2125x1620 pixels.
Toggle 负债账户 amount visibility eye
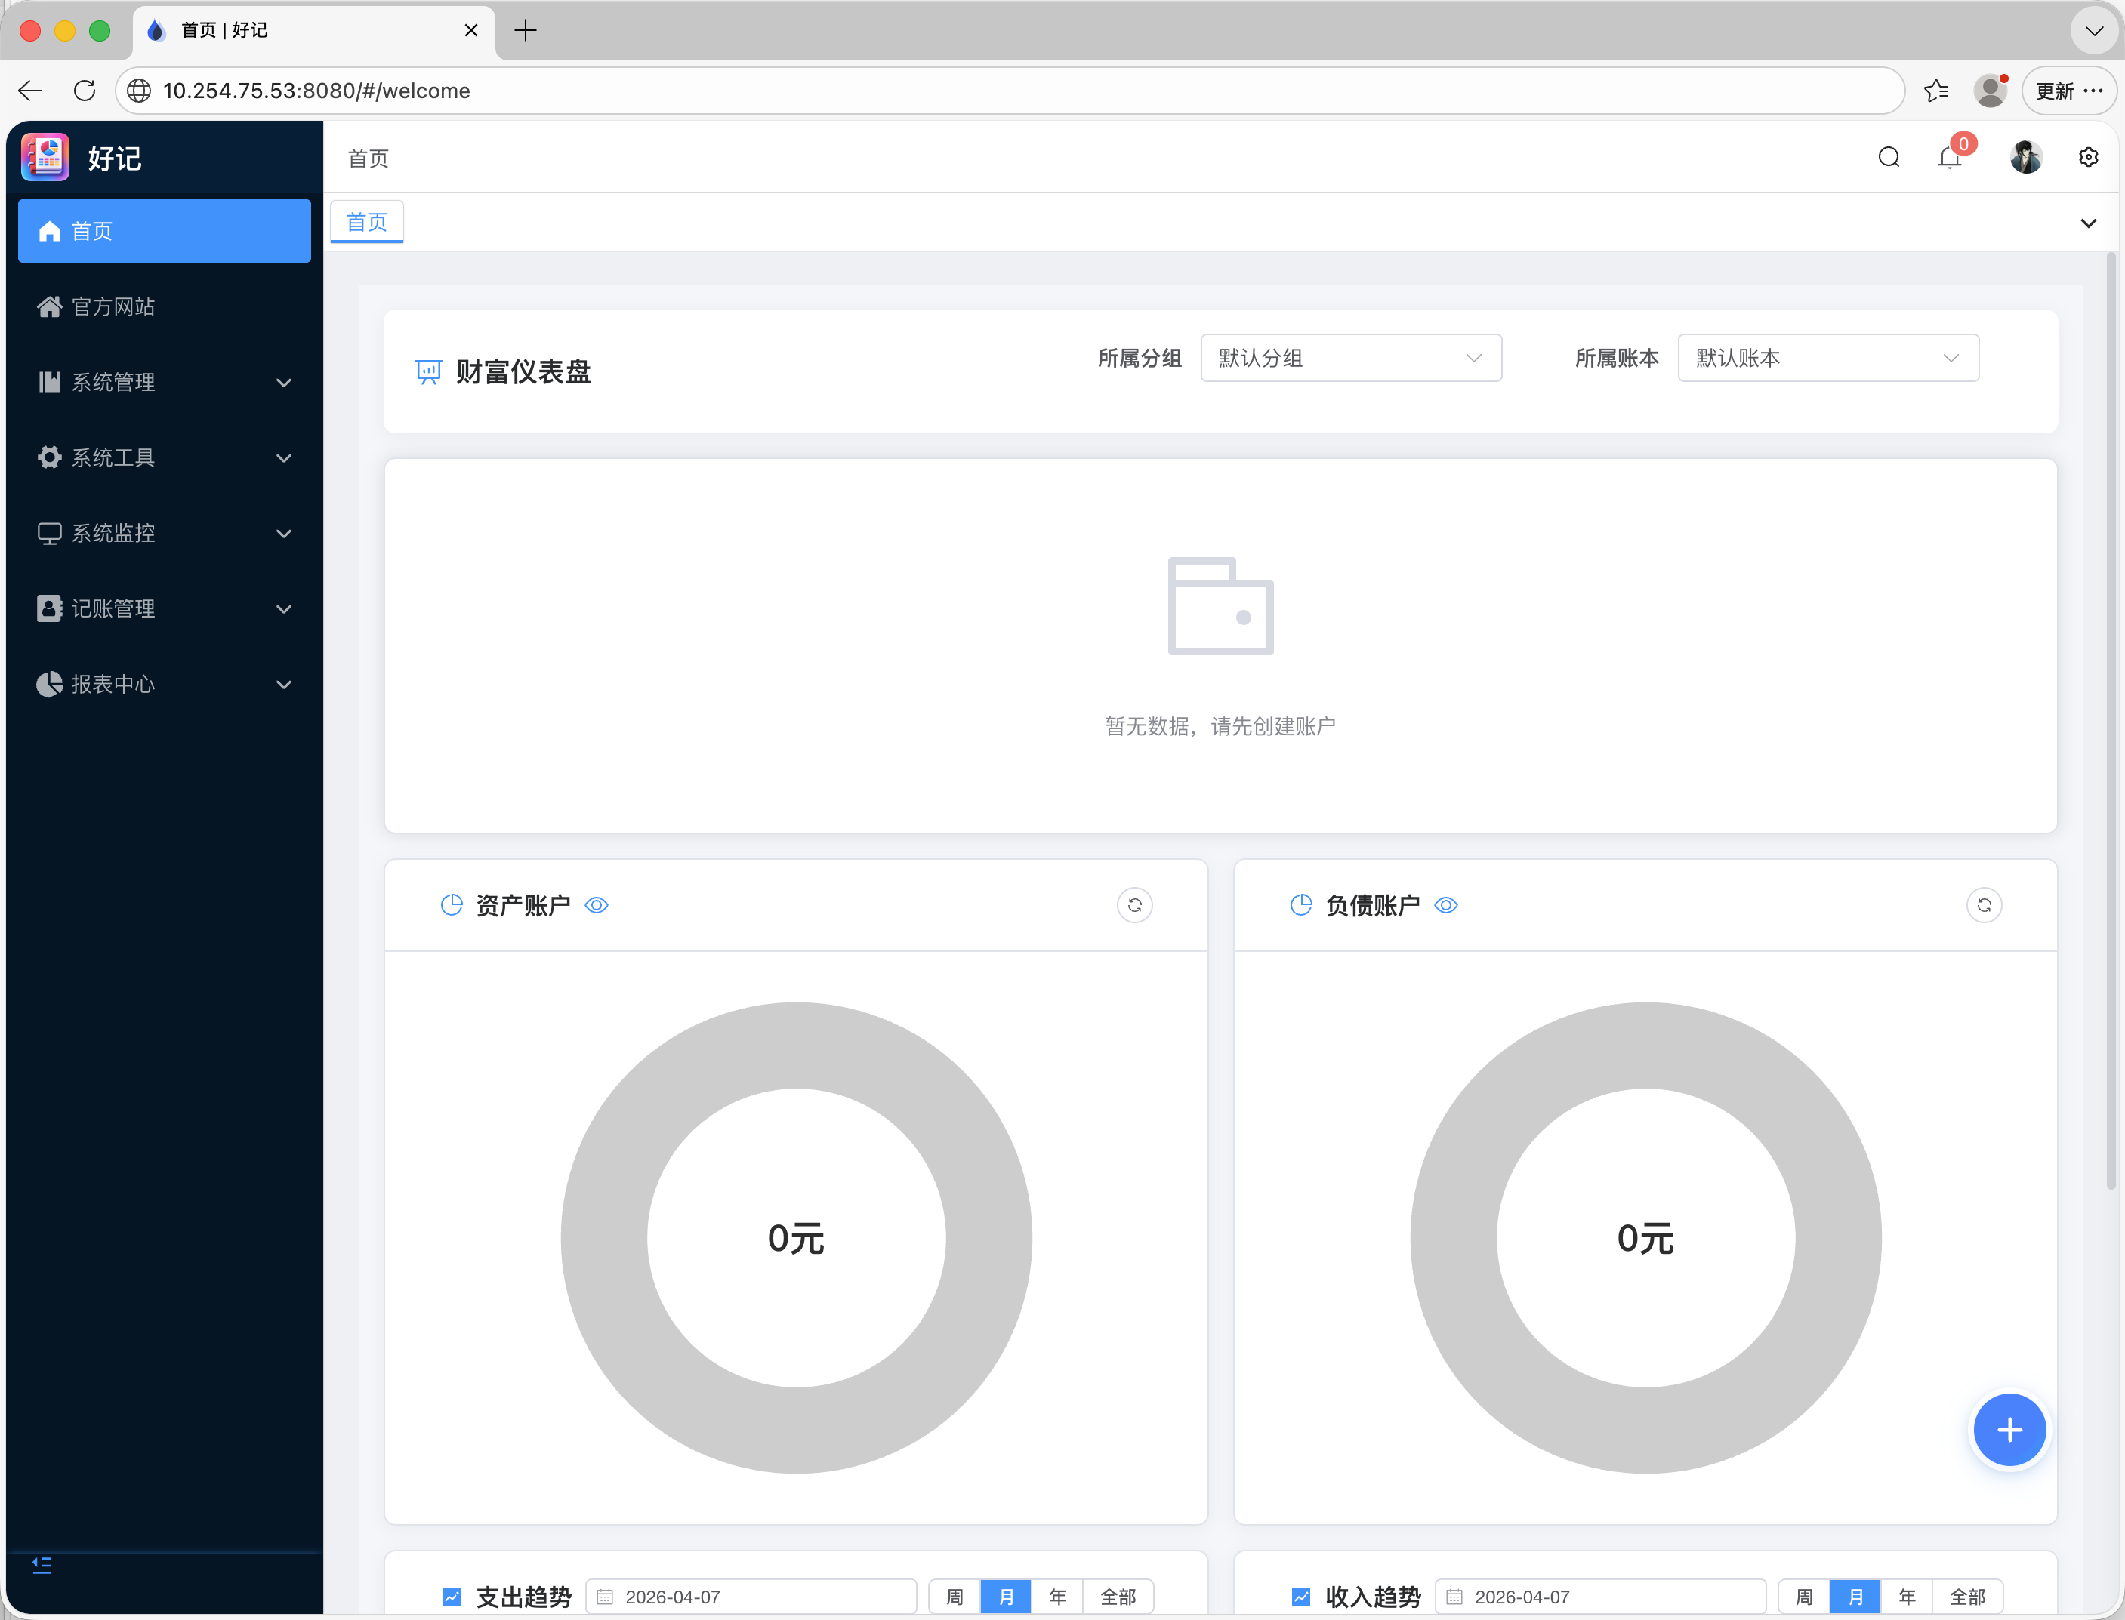click(1445, 904)
